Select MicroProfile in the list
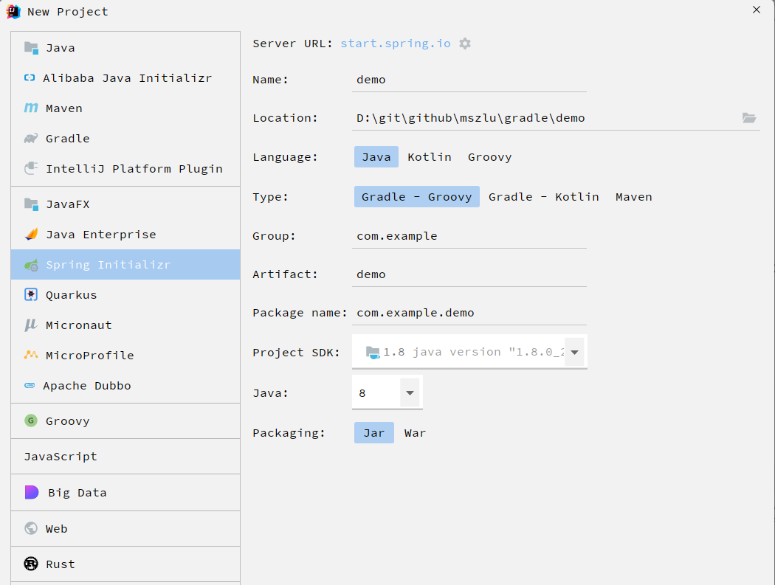775x585 pixels. 125,356
